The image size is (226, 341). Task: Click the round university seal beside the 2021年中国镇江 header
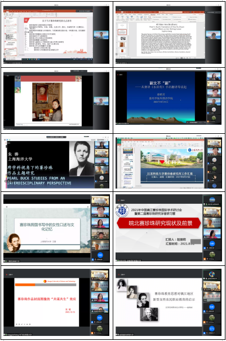point(122,212)
